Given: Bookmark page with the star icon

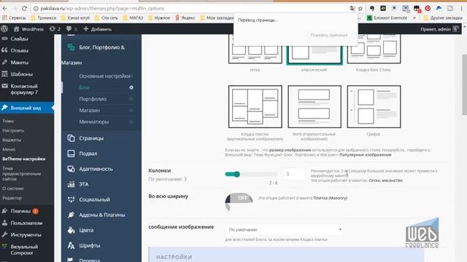Looking at the screenshot, I should click(360, 8).
